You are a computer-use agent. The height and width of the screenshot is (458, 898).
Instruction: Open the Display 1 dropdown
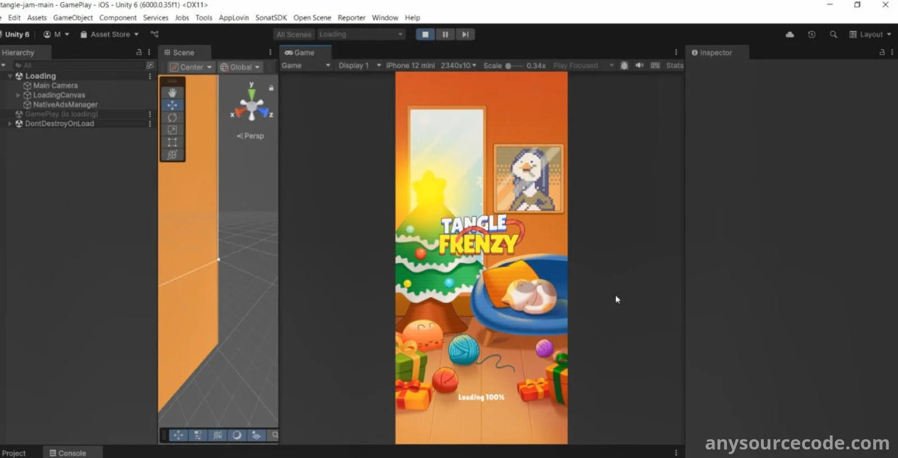tap(359, 66)
